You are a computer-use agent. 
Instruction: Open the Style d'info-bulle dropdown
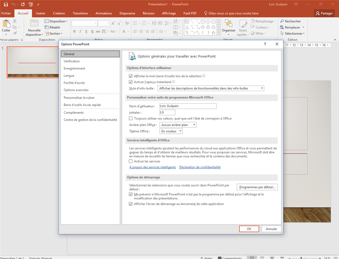(211, 88)
